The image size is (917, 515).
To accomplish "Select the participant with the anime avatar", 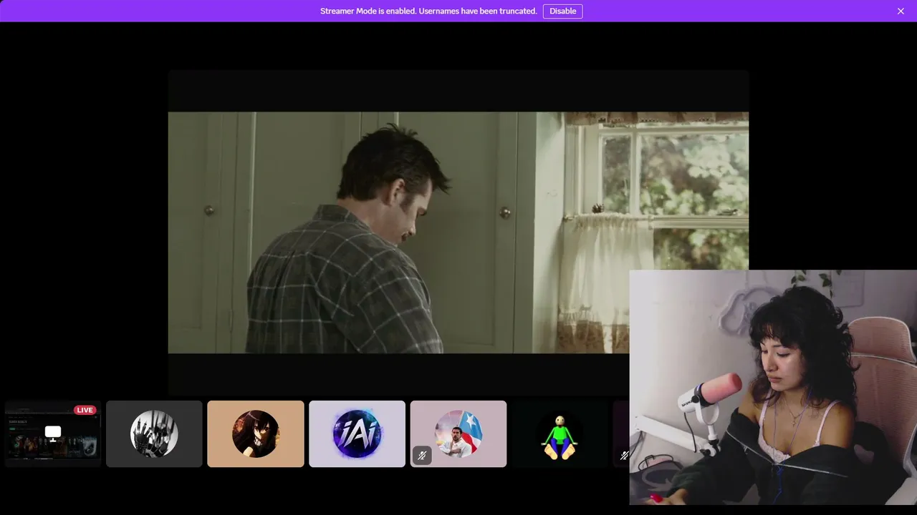I will pos(256,433).
